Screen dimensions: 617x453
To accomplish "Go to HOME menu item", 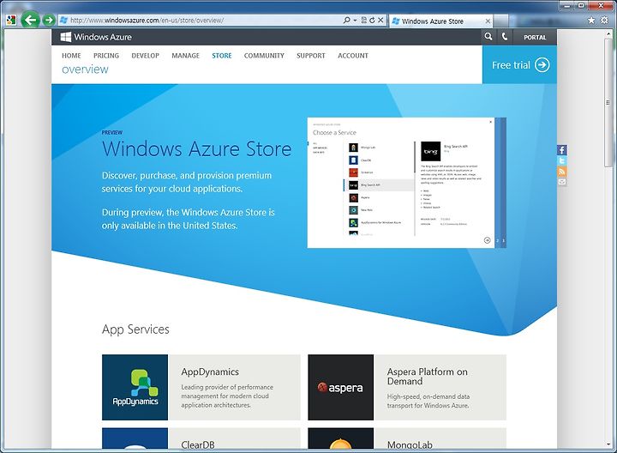I will (71, 56).
